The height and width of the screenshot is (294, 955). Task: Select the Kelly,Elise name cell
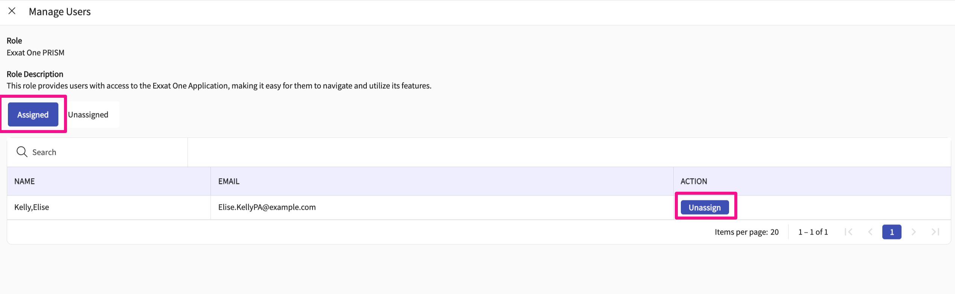32,207
